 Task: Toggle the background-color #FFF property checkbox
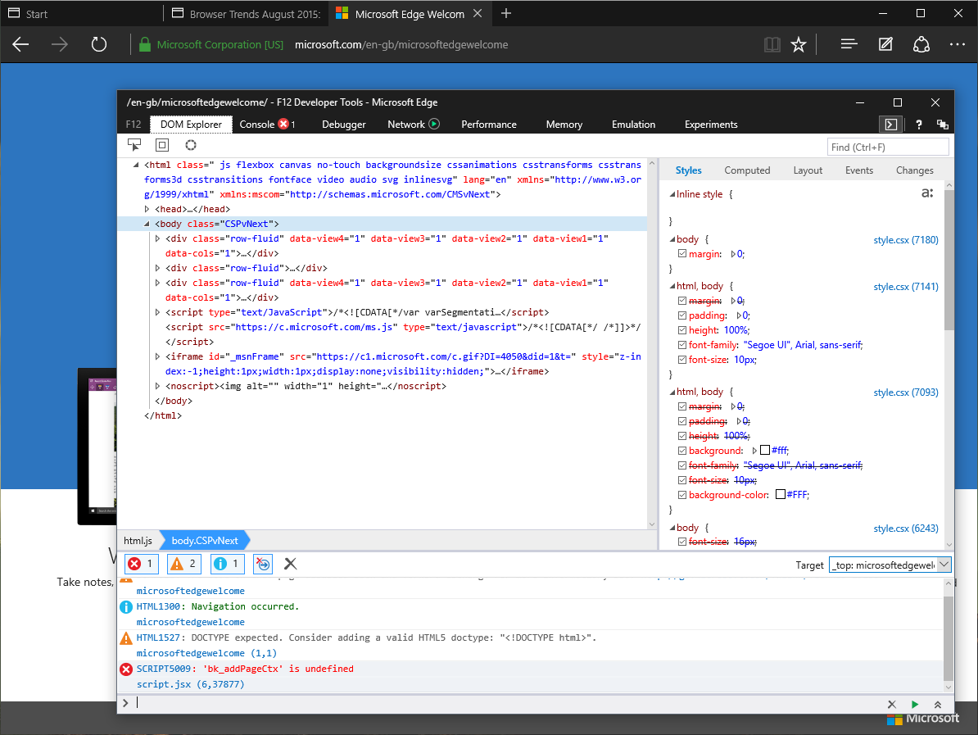682,495
